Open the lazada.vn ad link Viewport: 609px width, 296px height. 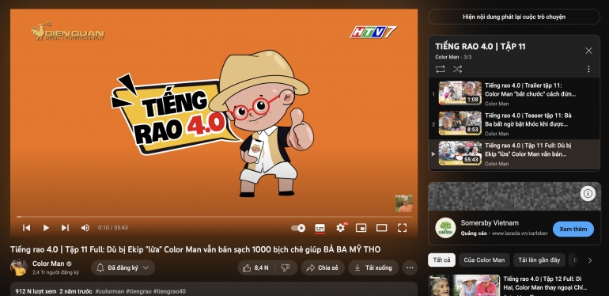coord(520,233)
